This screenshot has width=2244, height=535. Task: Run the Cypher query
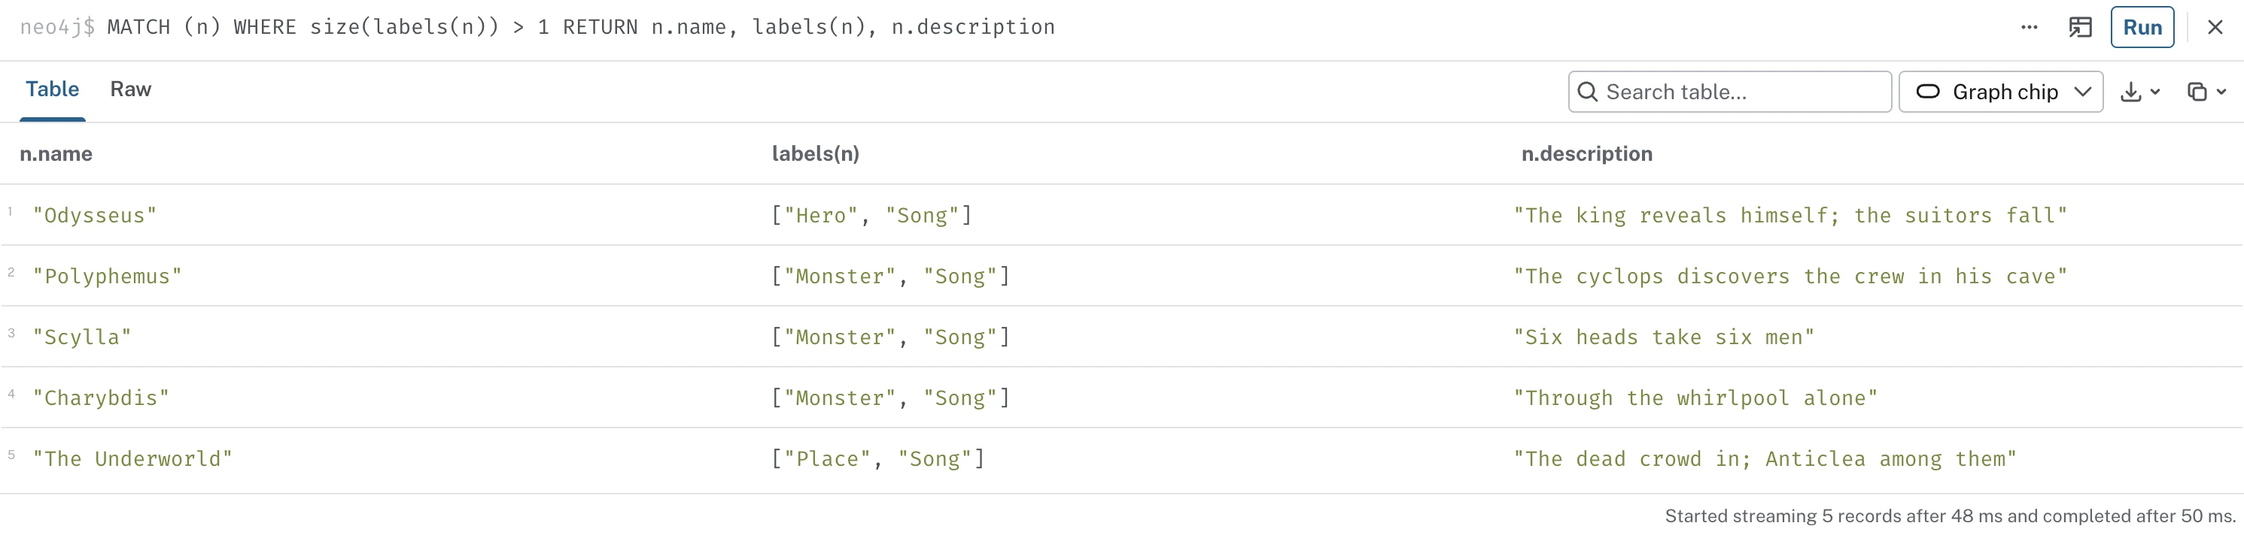pyautogui.click(x=2142, y=27)
